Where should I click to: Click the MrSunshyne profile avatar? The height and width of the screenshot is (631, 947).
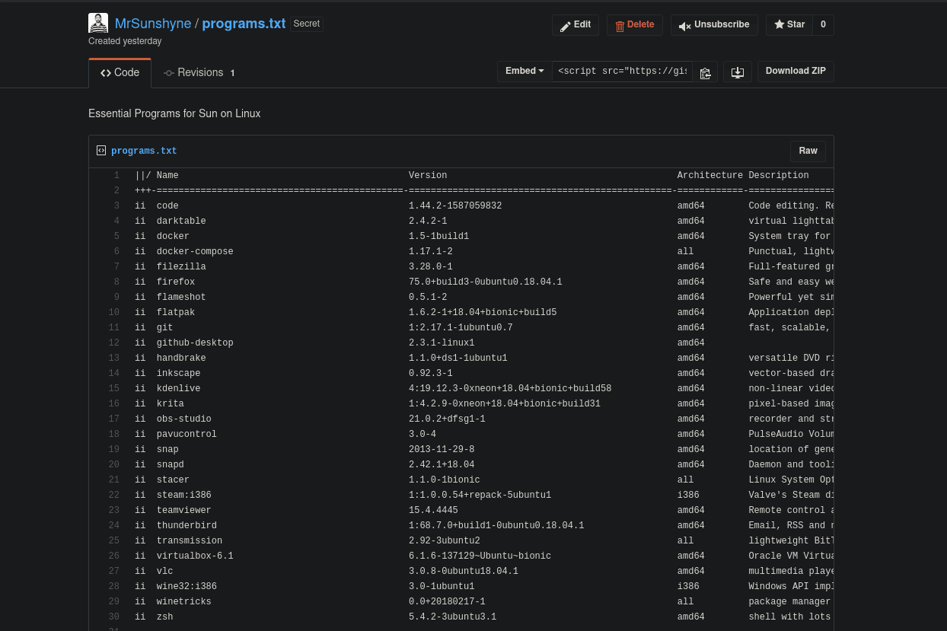pos(98,23)
